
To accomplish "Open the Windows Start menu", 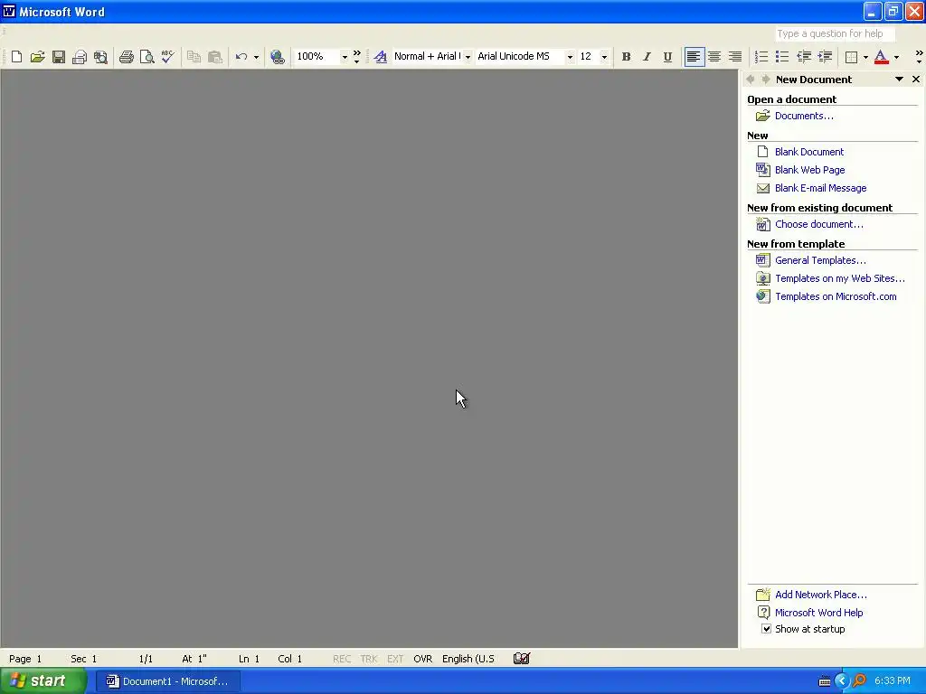I will pos(43,681).
